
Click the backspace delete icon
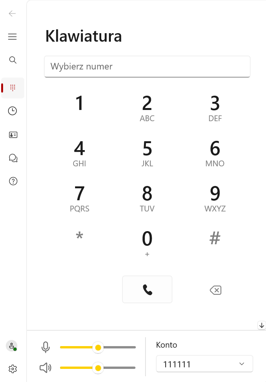216,290
